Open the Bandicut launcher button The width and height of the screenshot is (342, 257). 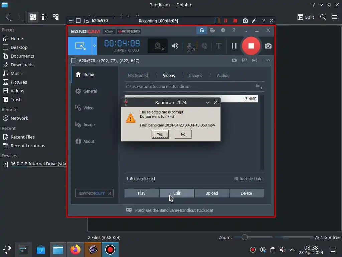point(95,193)
